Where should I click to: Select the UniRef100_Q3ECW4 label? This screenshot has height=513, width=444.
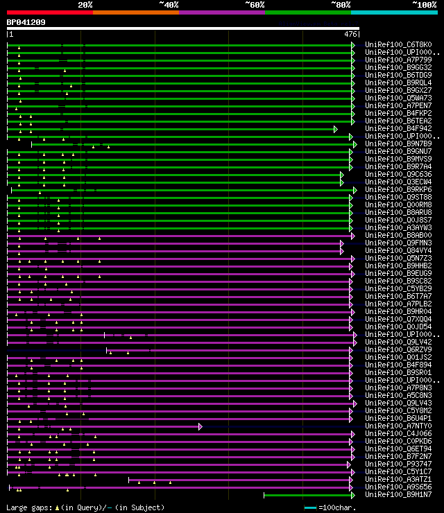click(x=398, y=182)
